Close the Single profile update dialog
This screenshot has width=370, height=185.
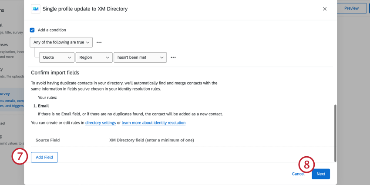pyautogui.click(x=325, y=9)
